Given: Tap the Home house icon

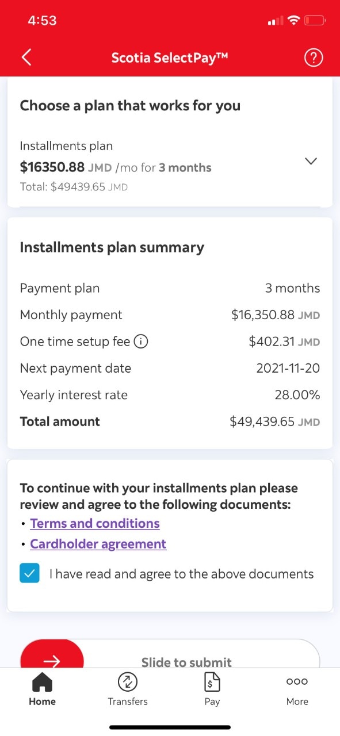Looking at the screenshot, I should pos(42,683).
